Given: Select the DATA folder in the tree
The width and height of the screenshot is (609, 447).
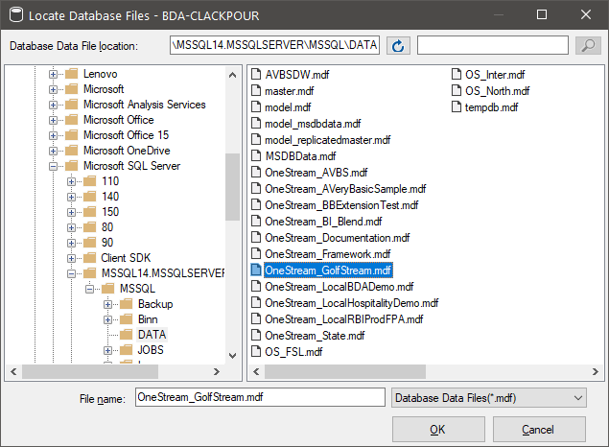Looking at the screenshot, I should [x=152, y=335].
